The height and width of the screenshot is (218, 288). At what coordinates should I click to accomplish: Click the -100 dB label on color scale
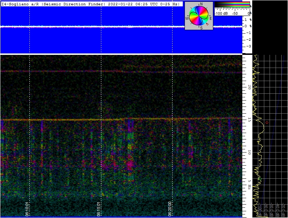pos(222,13)
